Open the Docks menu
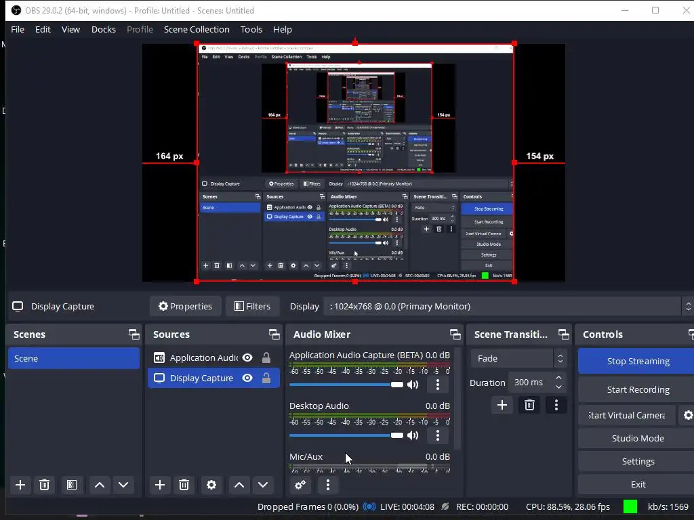This screenshot has height=520, width=694. [x=104, y=30]
